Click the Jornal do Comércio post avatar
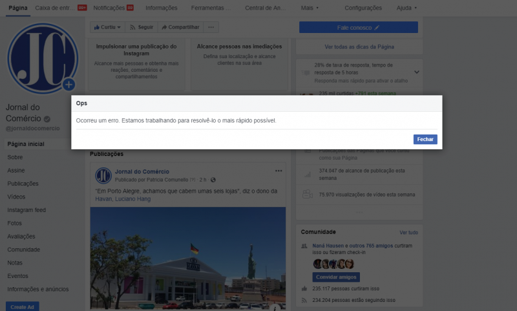The height and width of the screenshot is (311, 517). [x=103, y=175]
